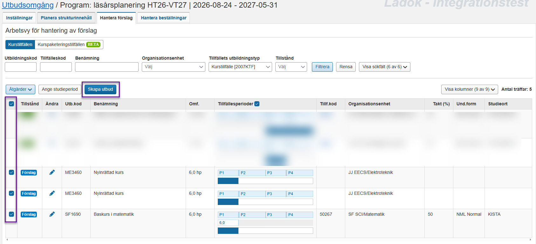
Task: Select the P2 period of first ME3460 row
Action: pos(252,173)
